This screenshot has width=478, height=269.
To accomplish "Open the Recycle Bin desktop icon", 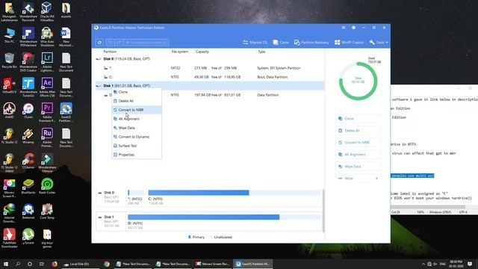I will 9,60.
